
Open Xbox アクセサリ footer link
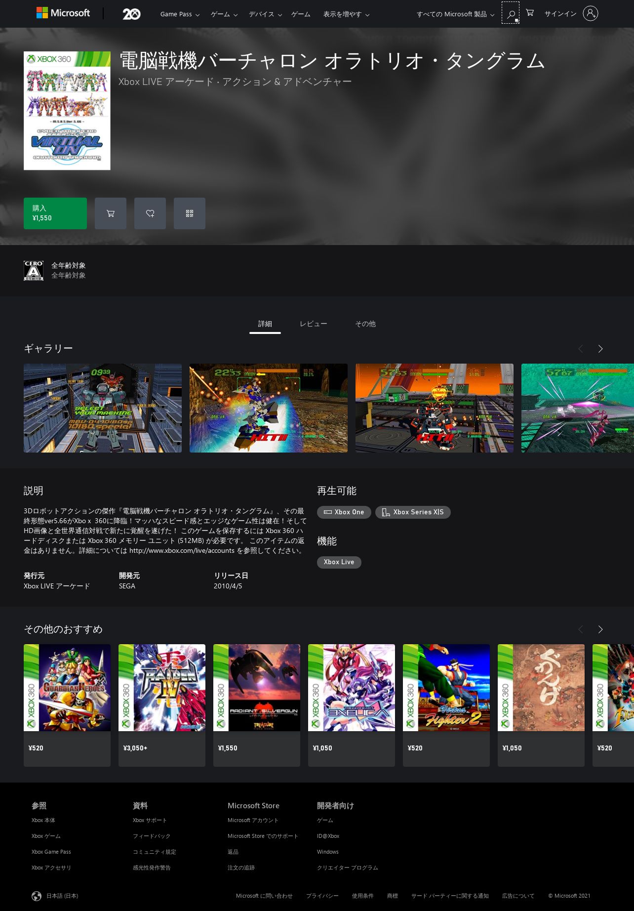tap(51, 868)
